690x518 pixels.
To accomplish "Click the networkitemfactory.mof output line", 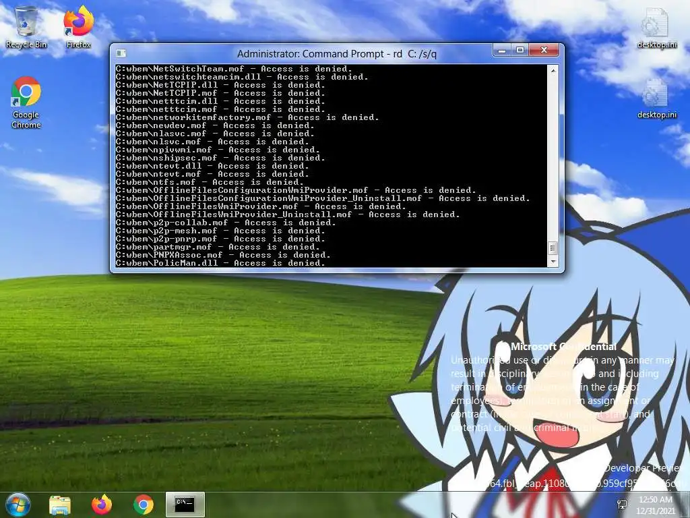I will [247, 117].
